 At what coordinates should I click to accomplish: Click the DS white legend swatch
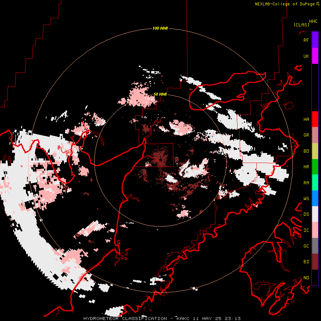[315, 214]
